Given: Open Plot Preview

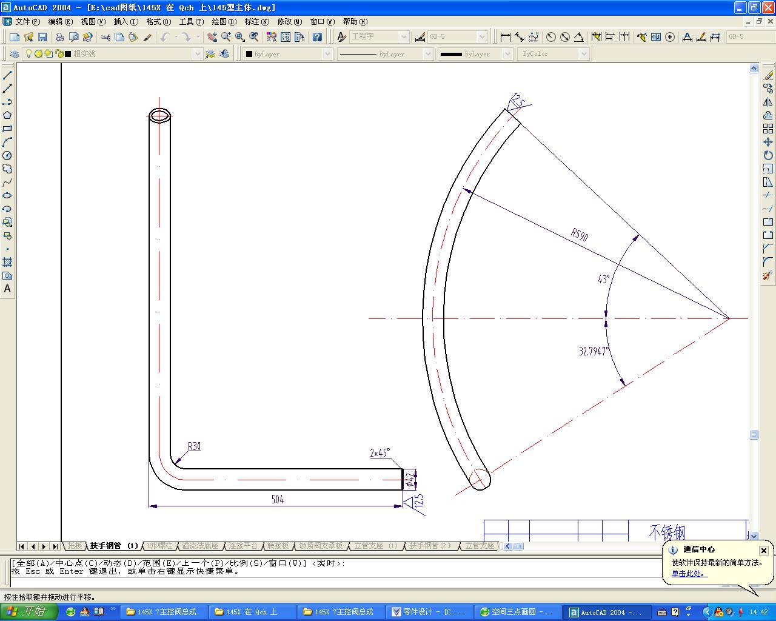Looking at the screenshot, I should [74, 37].
